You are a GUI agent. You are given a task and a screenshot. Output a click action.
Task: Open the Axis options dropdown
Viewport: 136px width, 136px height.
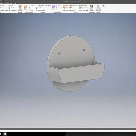pos(34,6)
